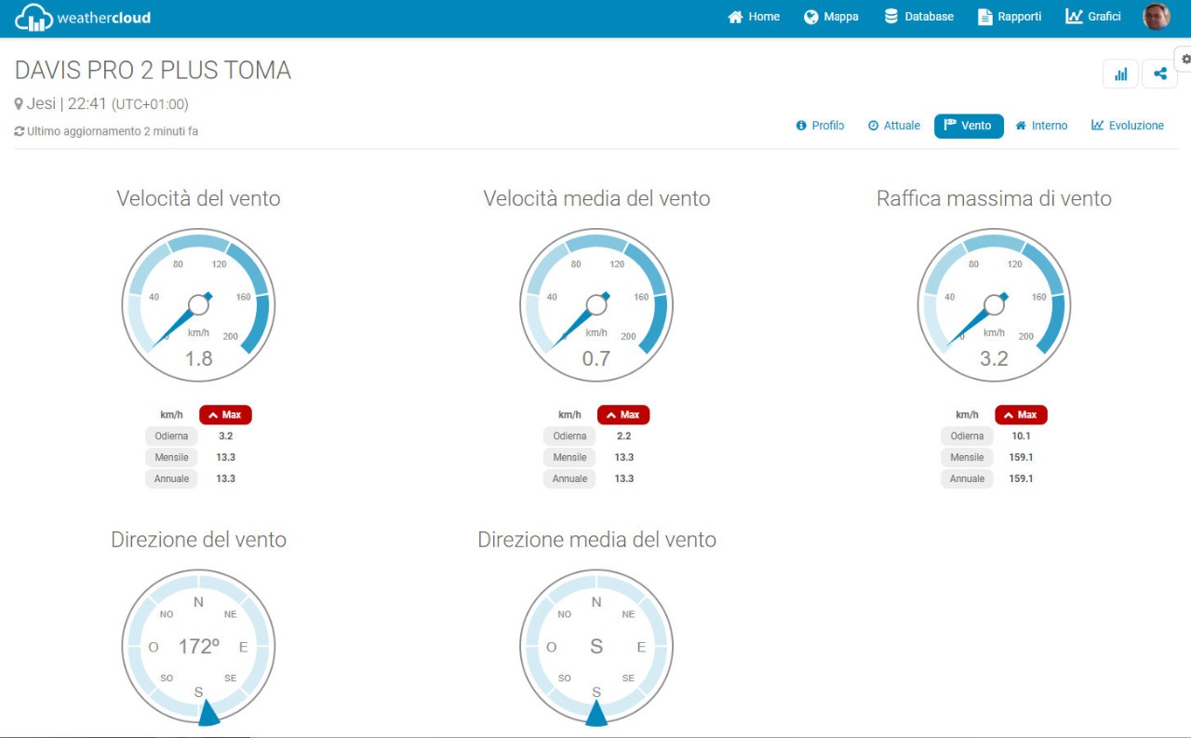Toggle Max button under Raffica massima di vento
1191x738 pixels.
(x=1021, y=415)
